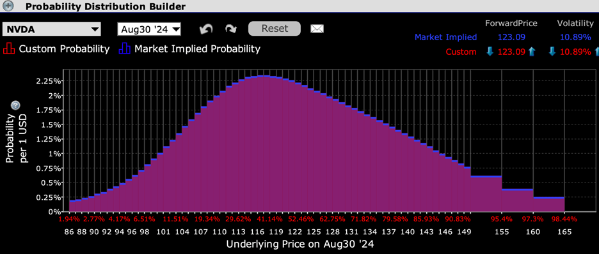Click the 1.94% cumulative probability label
Screen dimensions: 599x254
point(68,220)
